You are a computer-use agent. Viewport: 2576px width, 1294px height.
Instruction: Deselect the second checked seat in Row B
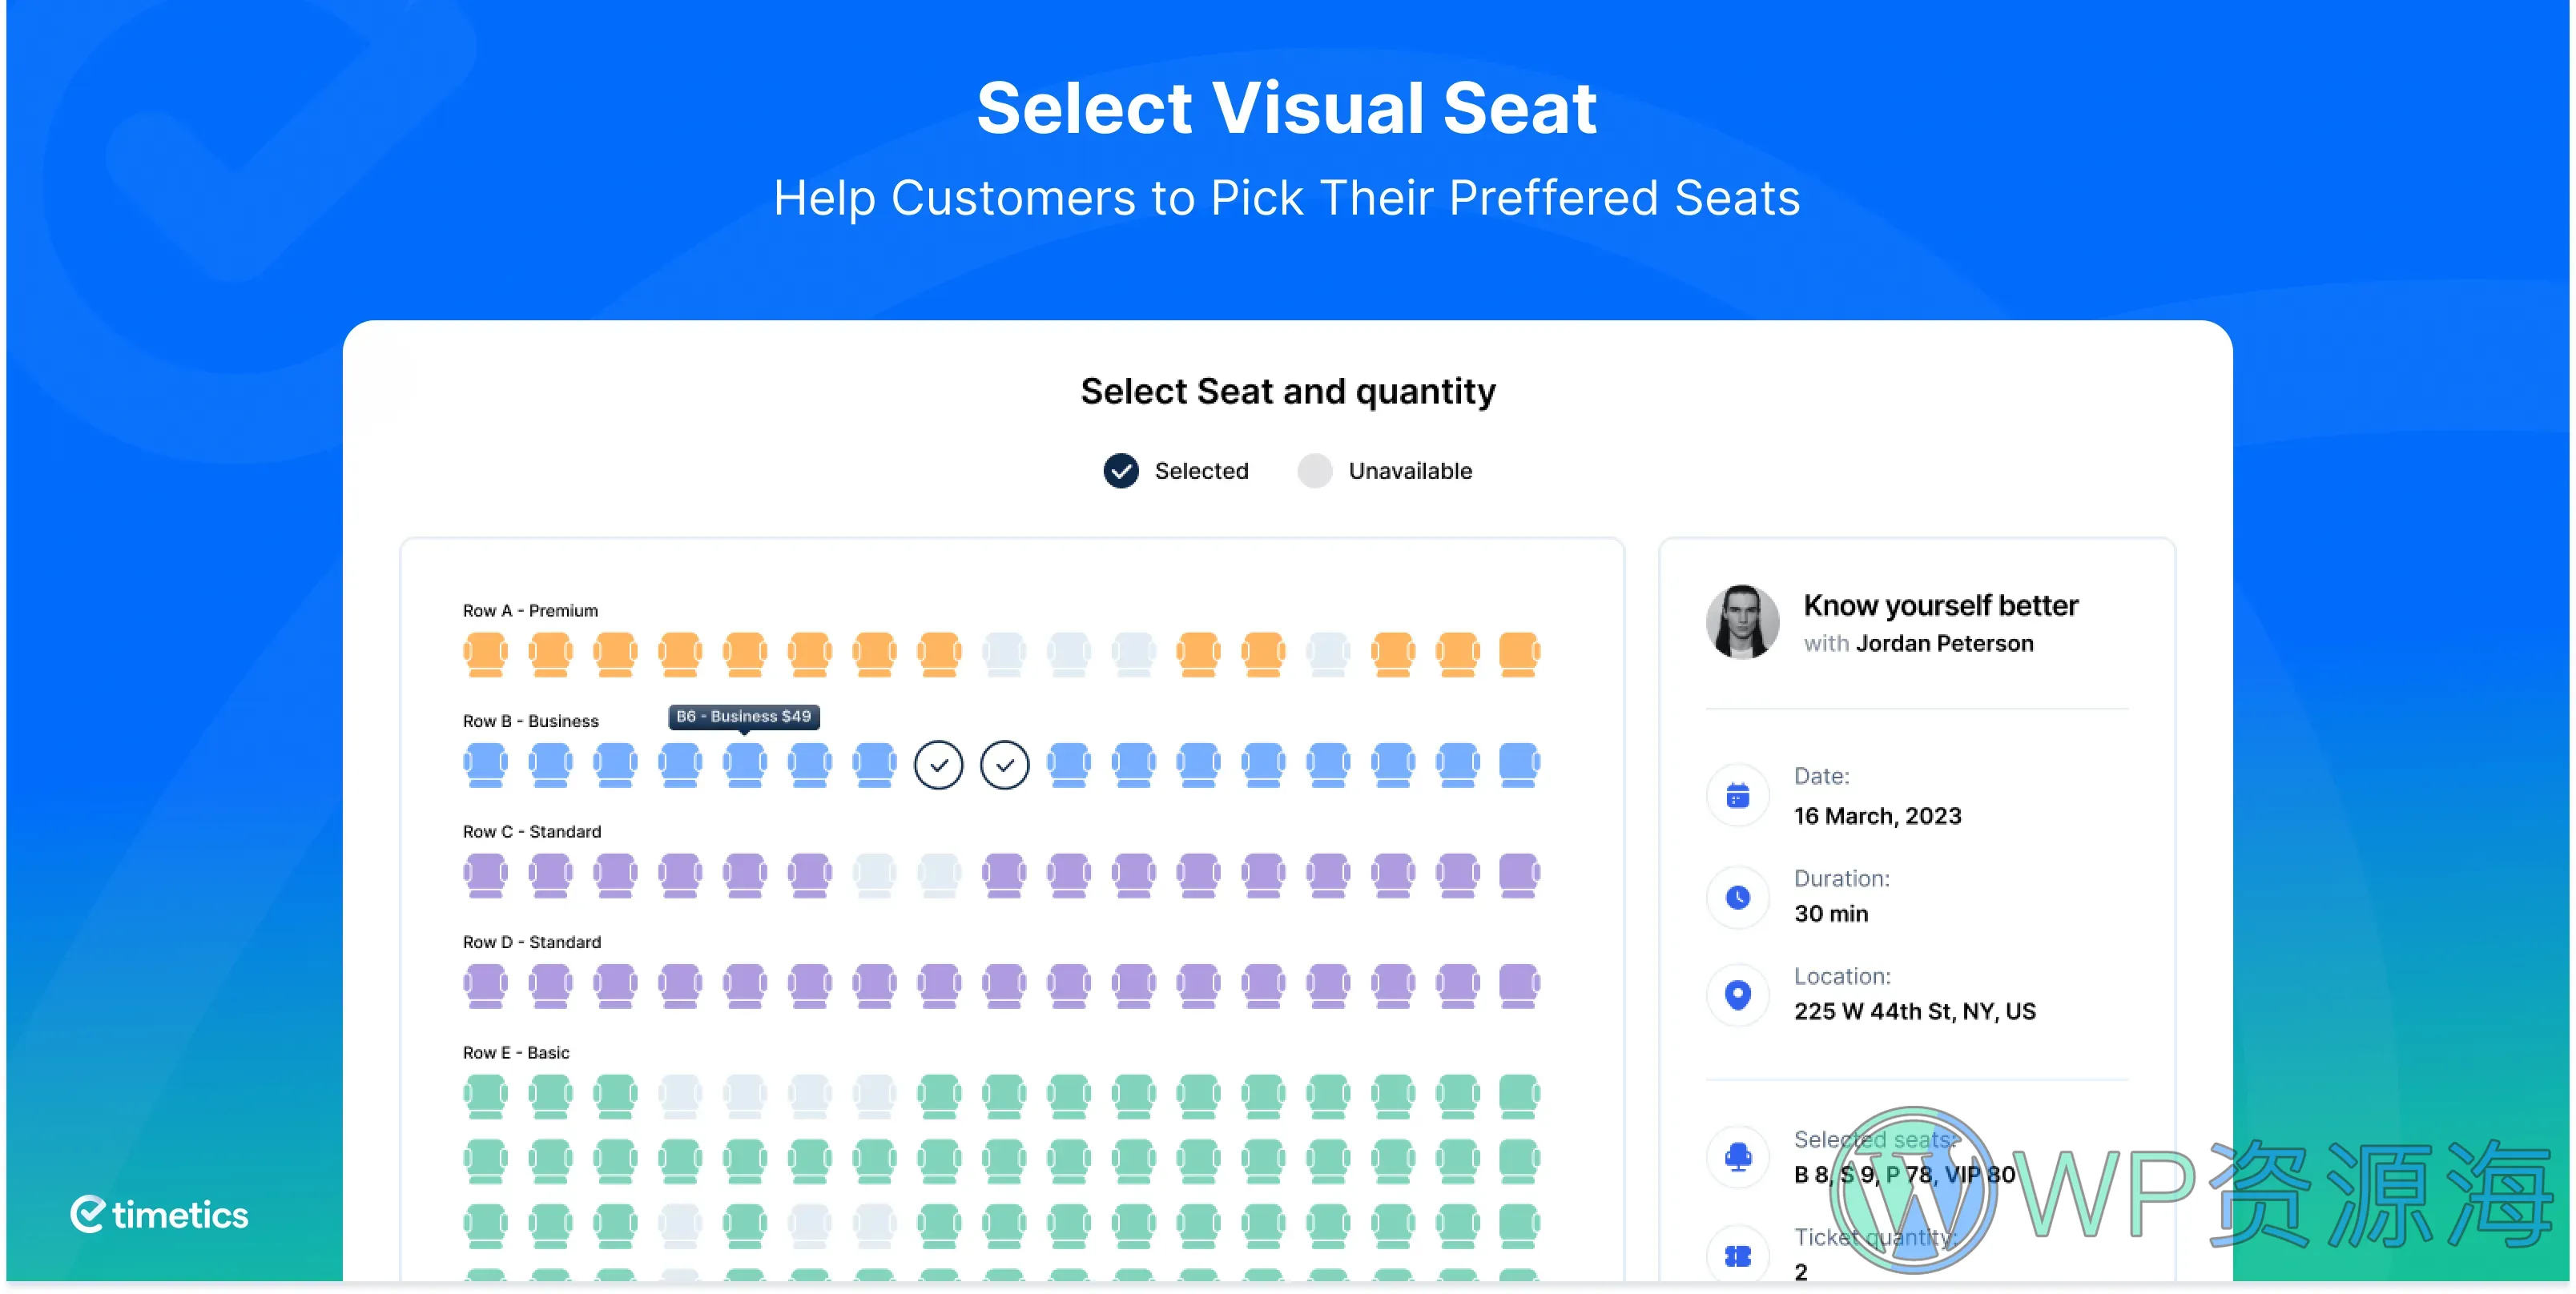pos(1004,765)
